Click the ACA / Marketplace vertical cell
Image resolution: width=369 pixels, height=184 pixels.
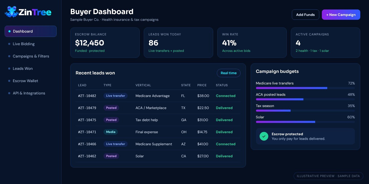151,108
